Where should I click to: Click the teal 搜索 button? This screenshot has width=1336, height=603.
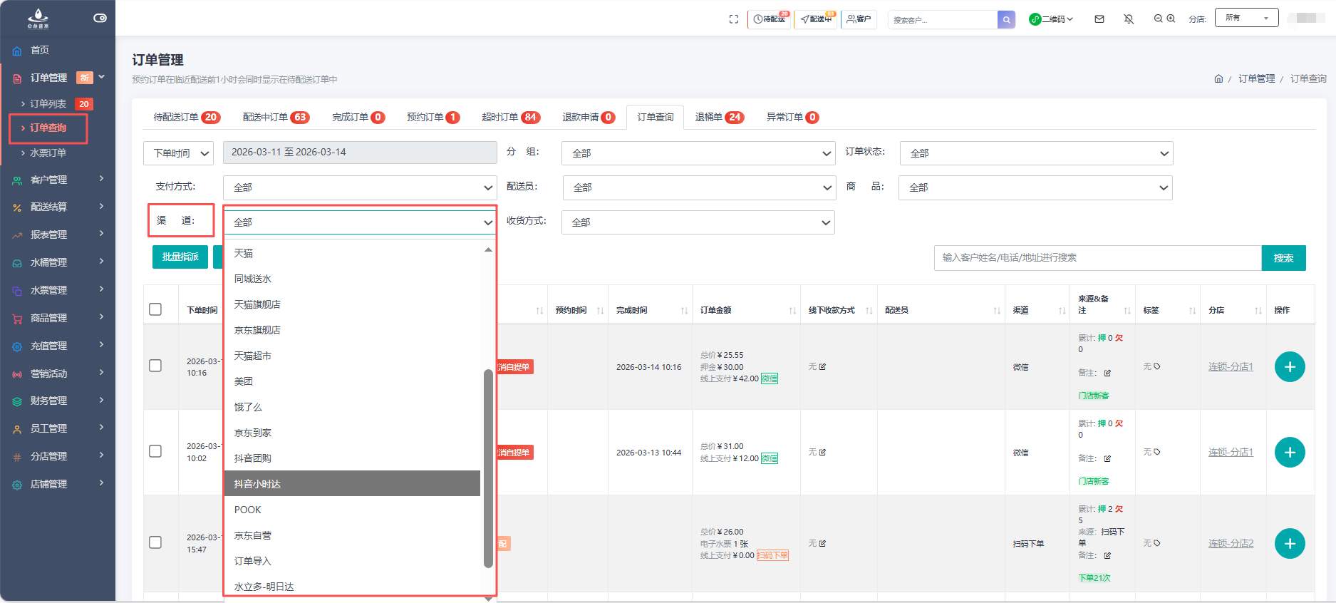1283,258
